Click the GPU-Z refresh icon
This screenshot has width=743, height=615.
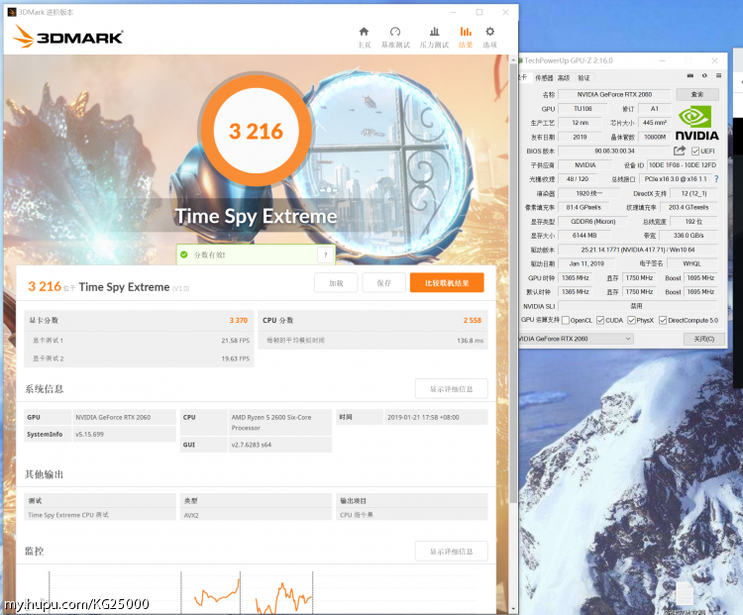tap(704, 75)
